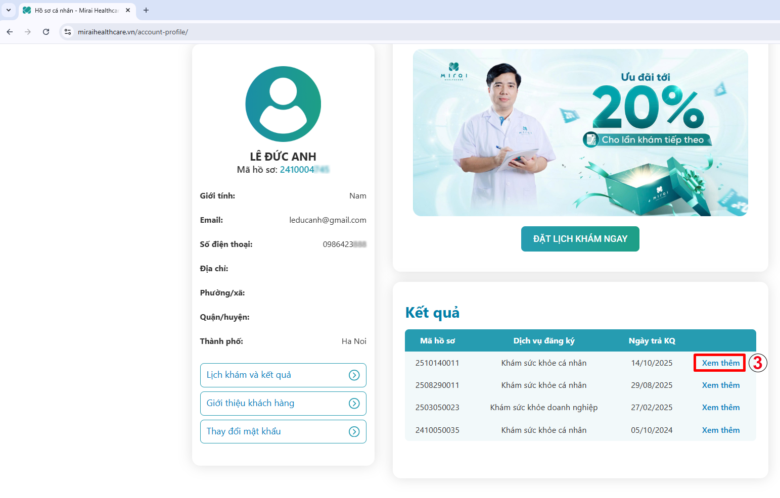Open Xem thêm for record 2503050023
This screenshot has height=498, width=780.
pos(720,408)
